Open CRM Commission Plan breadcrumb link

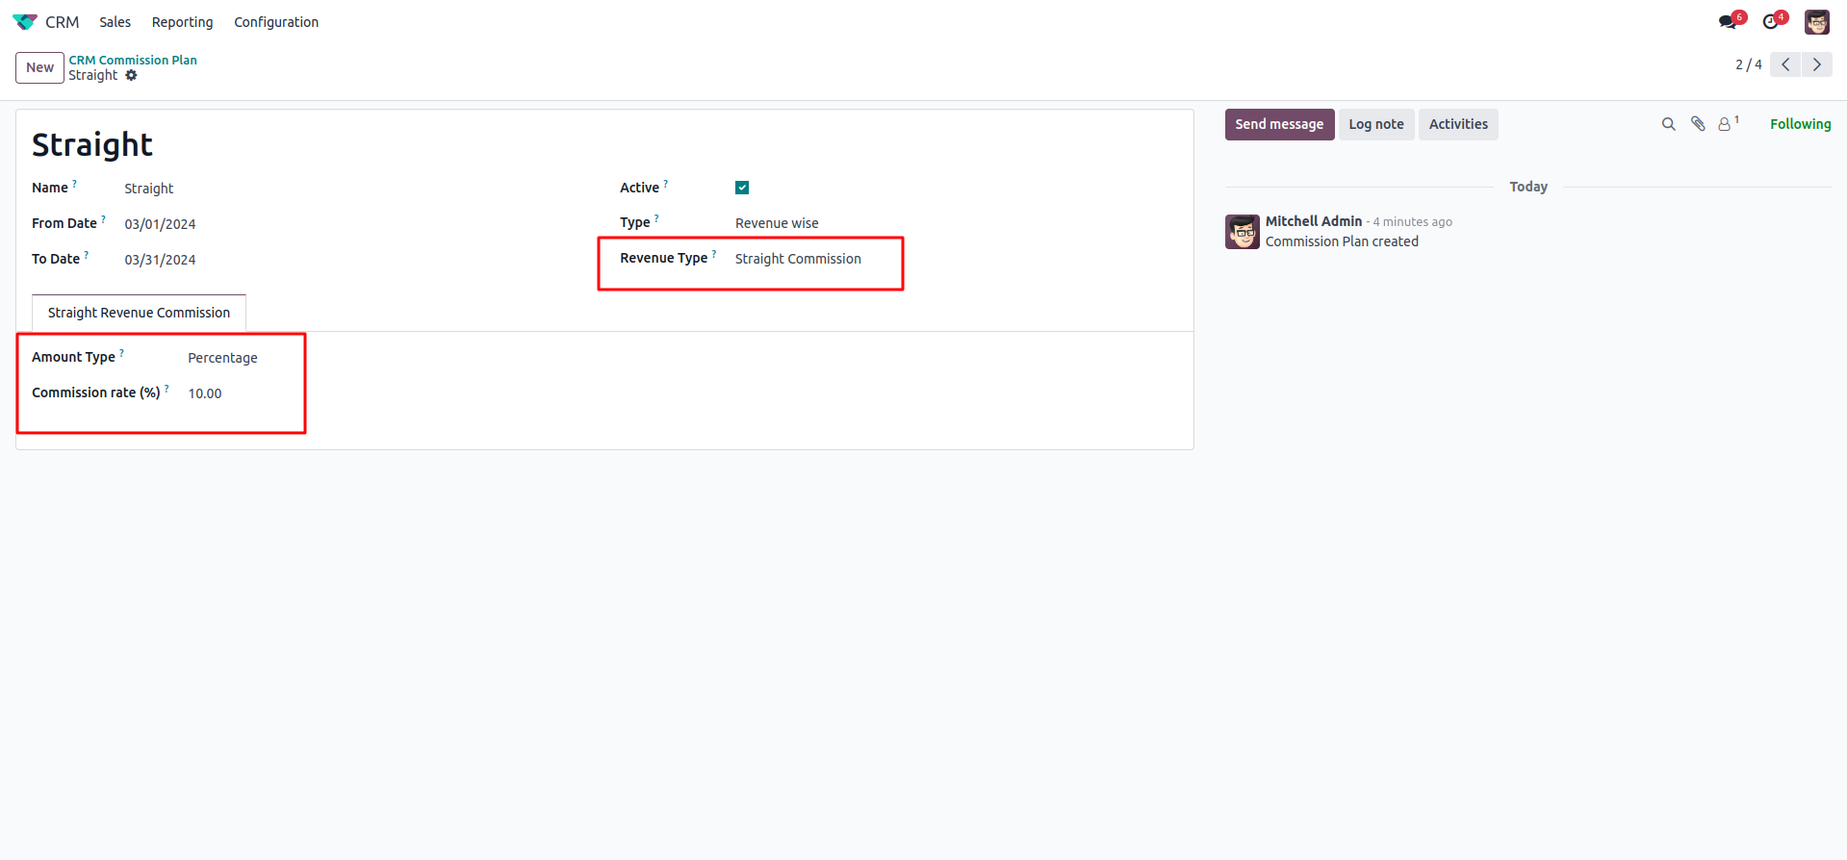133,60
